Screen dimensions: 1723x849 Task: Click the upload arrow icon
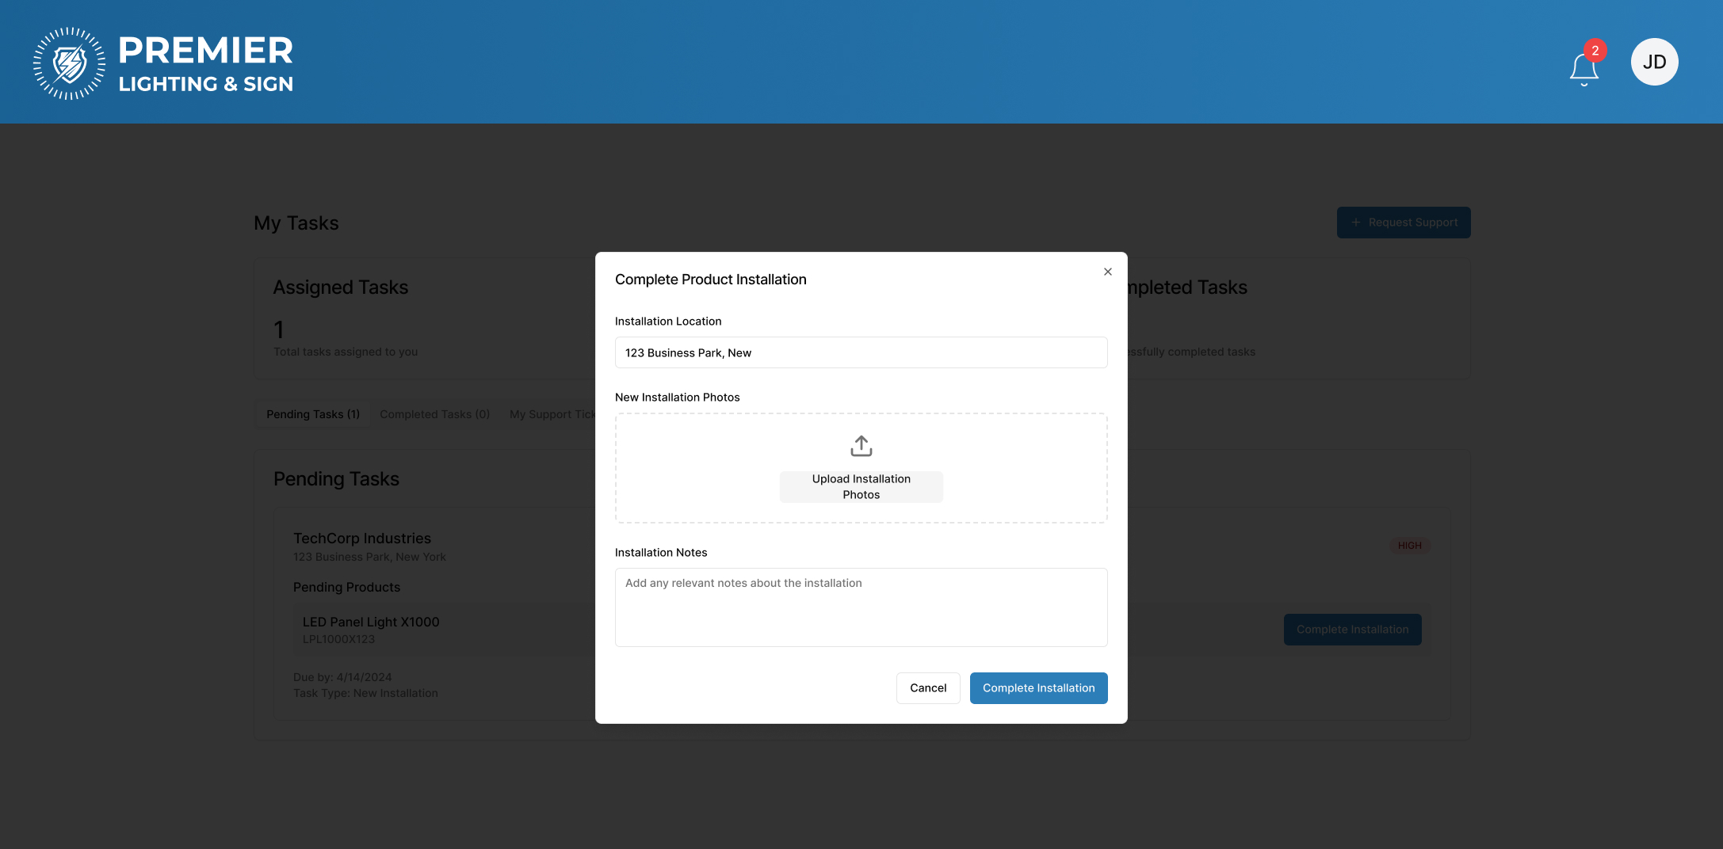[861, 446]
